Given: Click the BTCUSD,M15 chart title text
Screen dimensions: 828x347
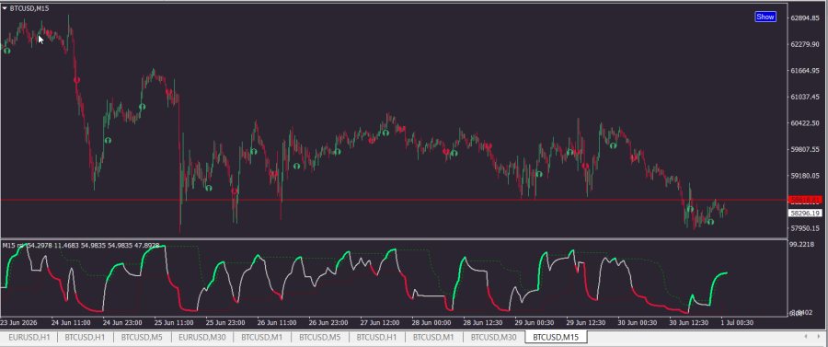Looking at the screenshot, I should coord(29,8).
